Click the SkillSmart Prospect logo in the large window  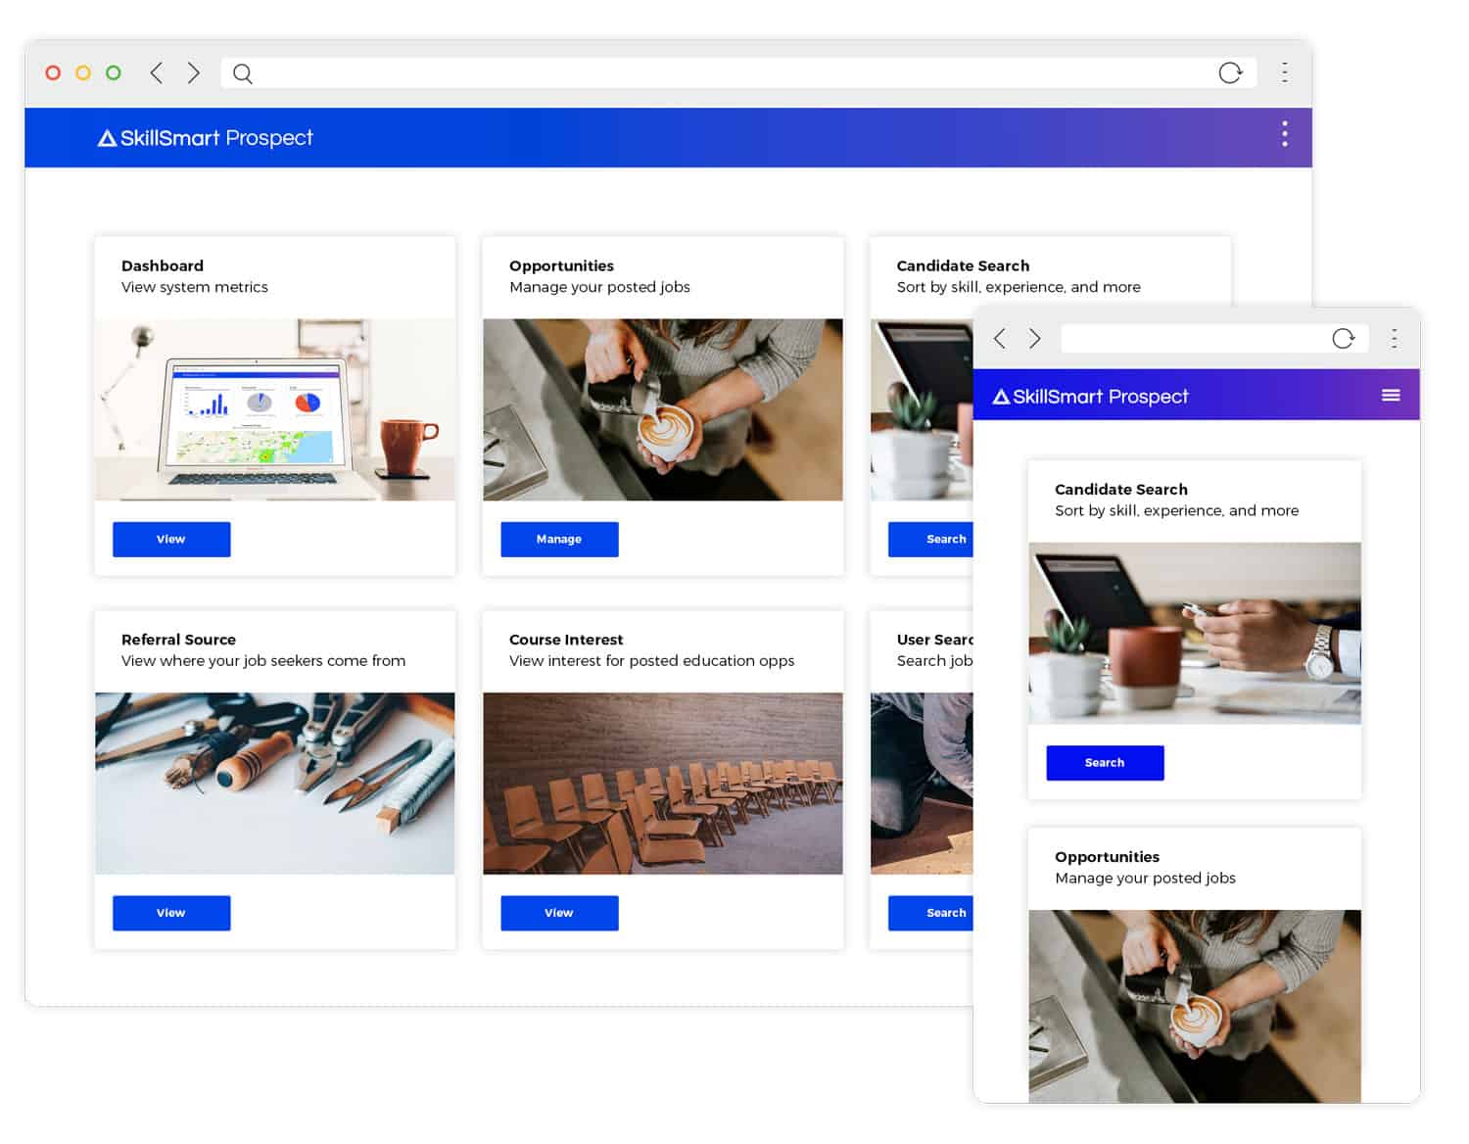coord(205,138)
